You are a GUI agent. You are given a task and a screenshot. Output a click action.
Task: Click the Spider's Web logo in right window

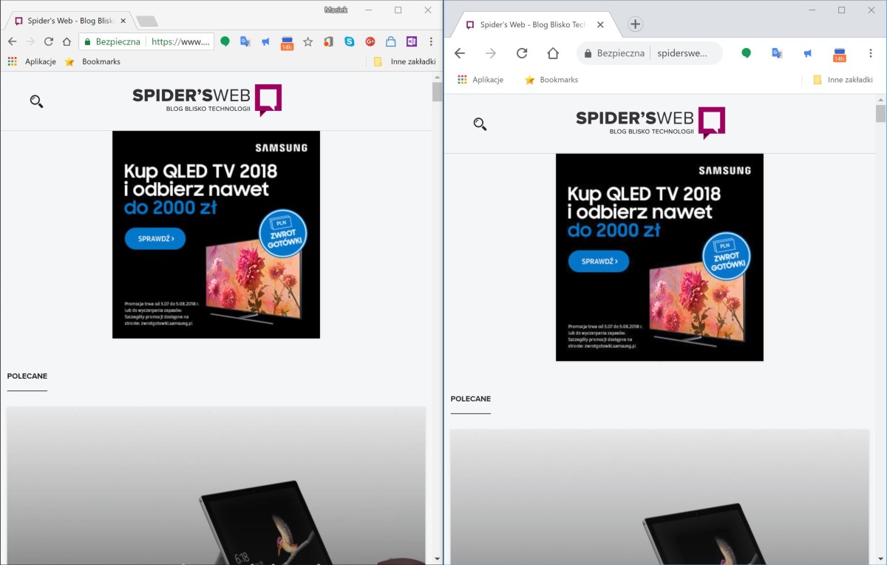click(x=650, y=123)
